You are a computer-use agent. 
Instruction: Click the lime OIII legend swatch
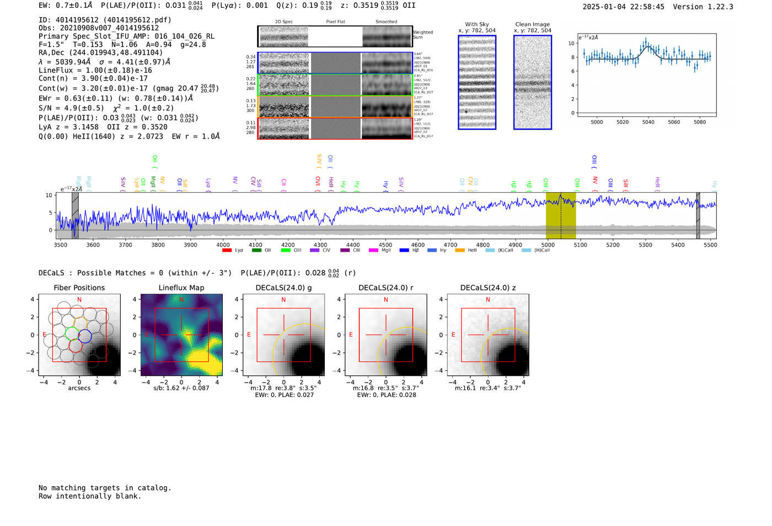tap(286, 251)
